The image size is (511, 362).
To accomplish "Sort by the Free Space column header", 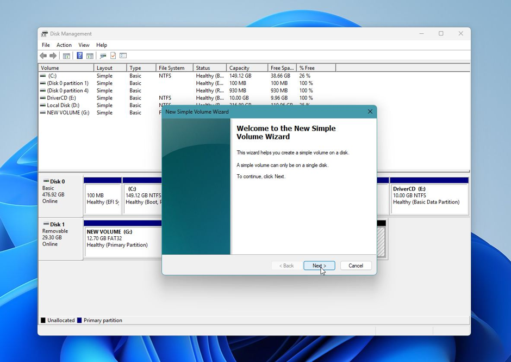I will 282,68.
